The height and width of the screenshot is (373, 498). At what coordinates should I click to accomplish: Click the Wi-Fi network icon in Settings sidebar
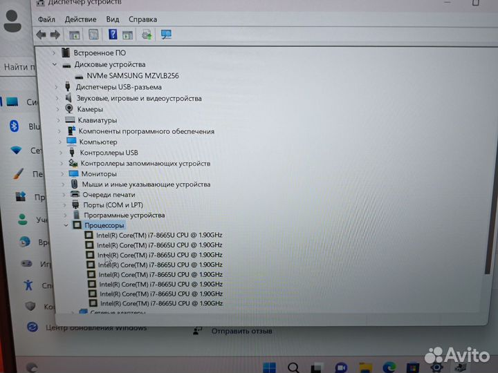tap(16, 150)
